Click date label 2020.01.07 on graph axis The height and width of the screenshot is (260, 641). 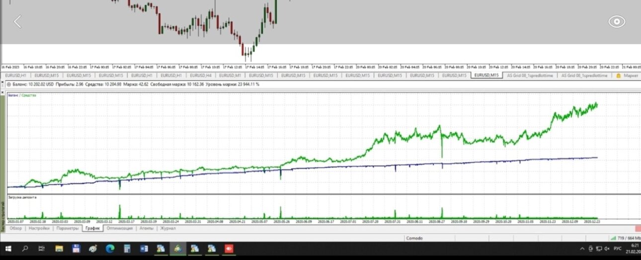tap(15, 221)
